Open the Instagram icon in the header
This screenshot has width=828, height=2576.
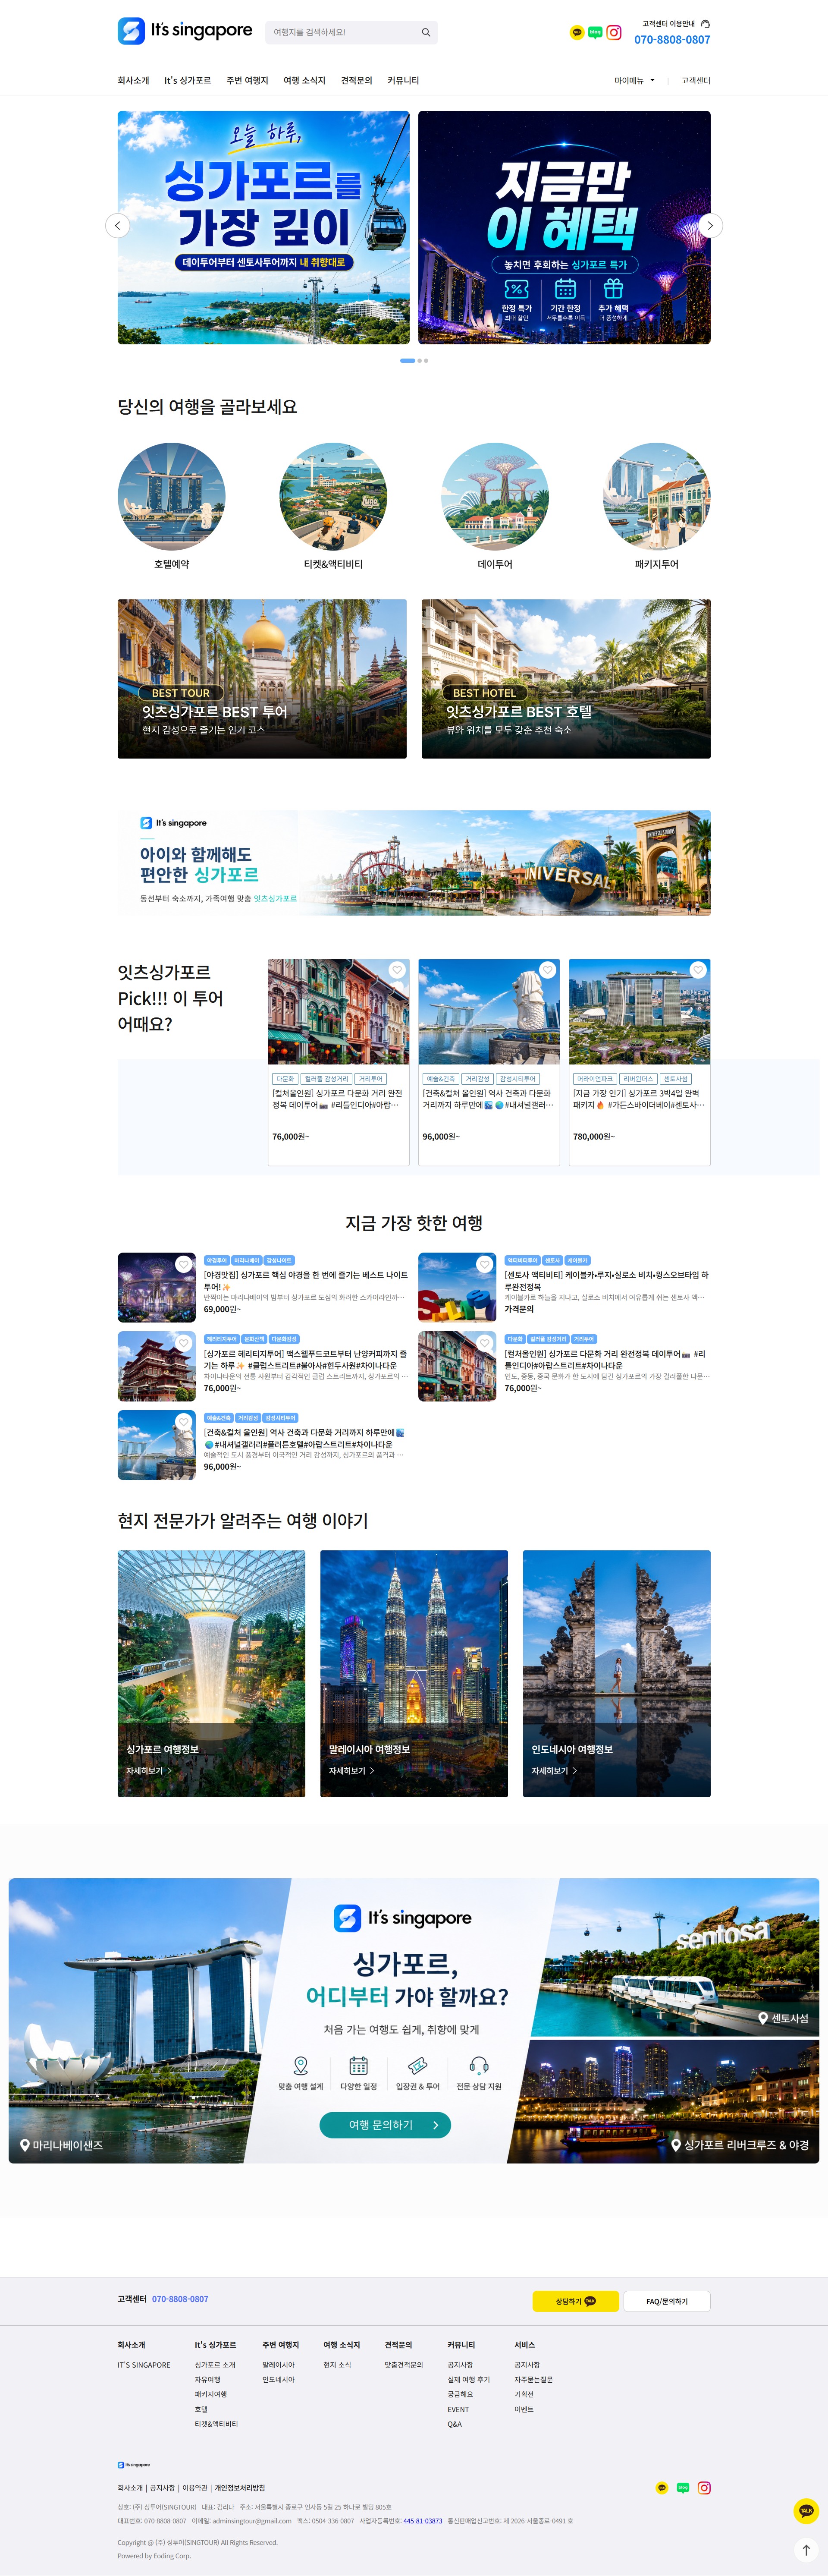click(614, 33)
